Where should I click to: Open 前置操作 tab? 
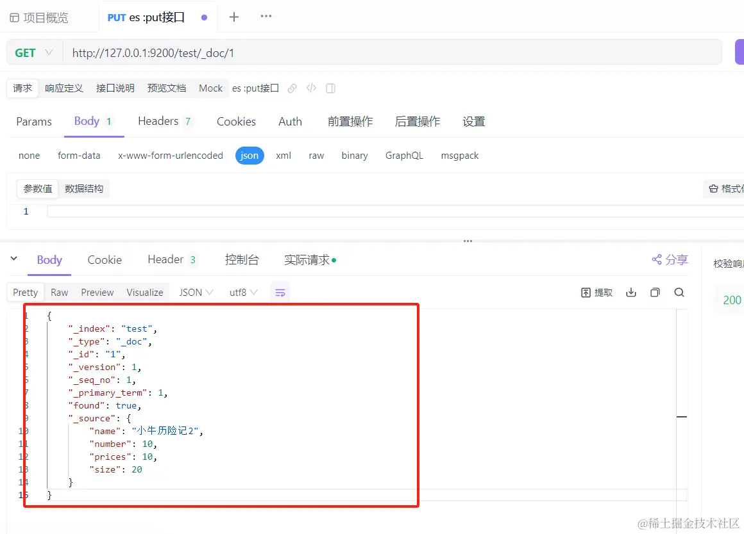click(x=350, y=121)
